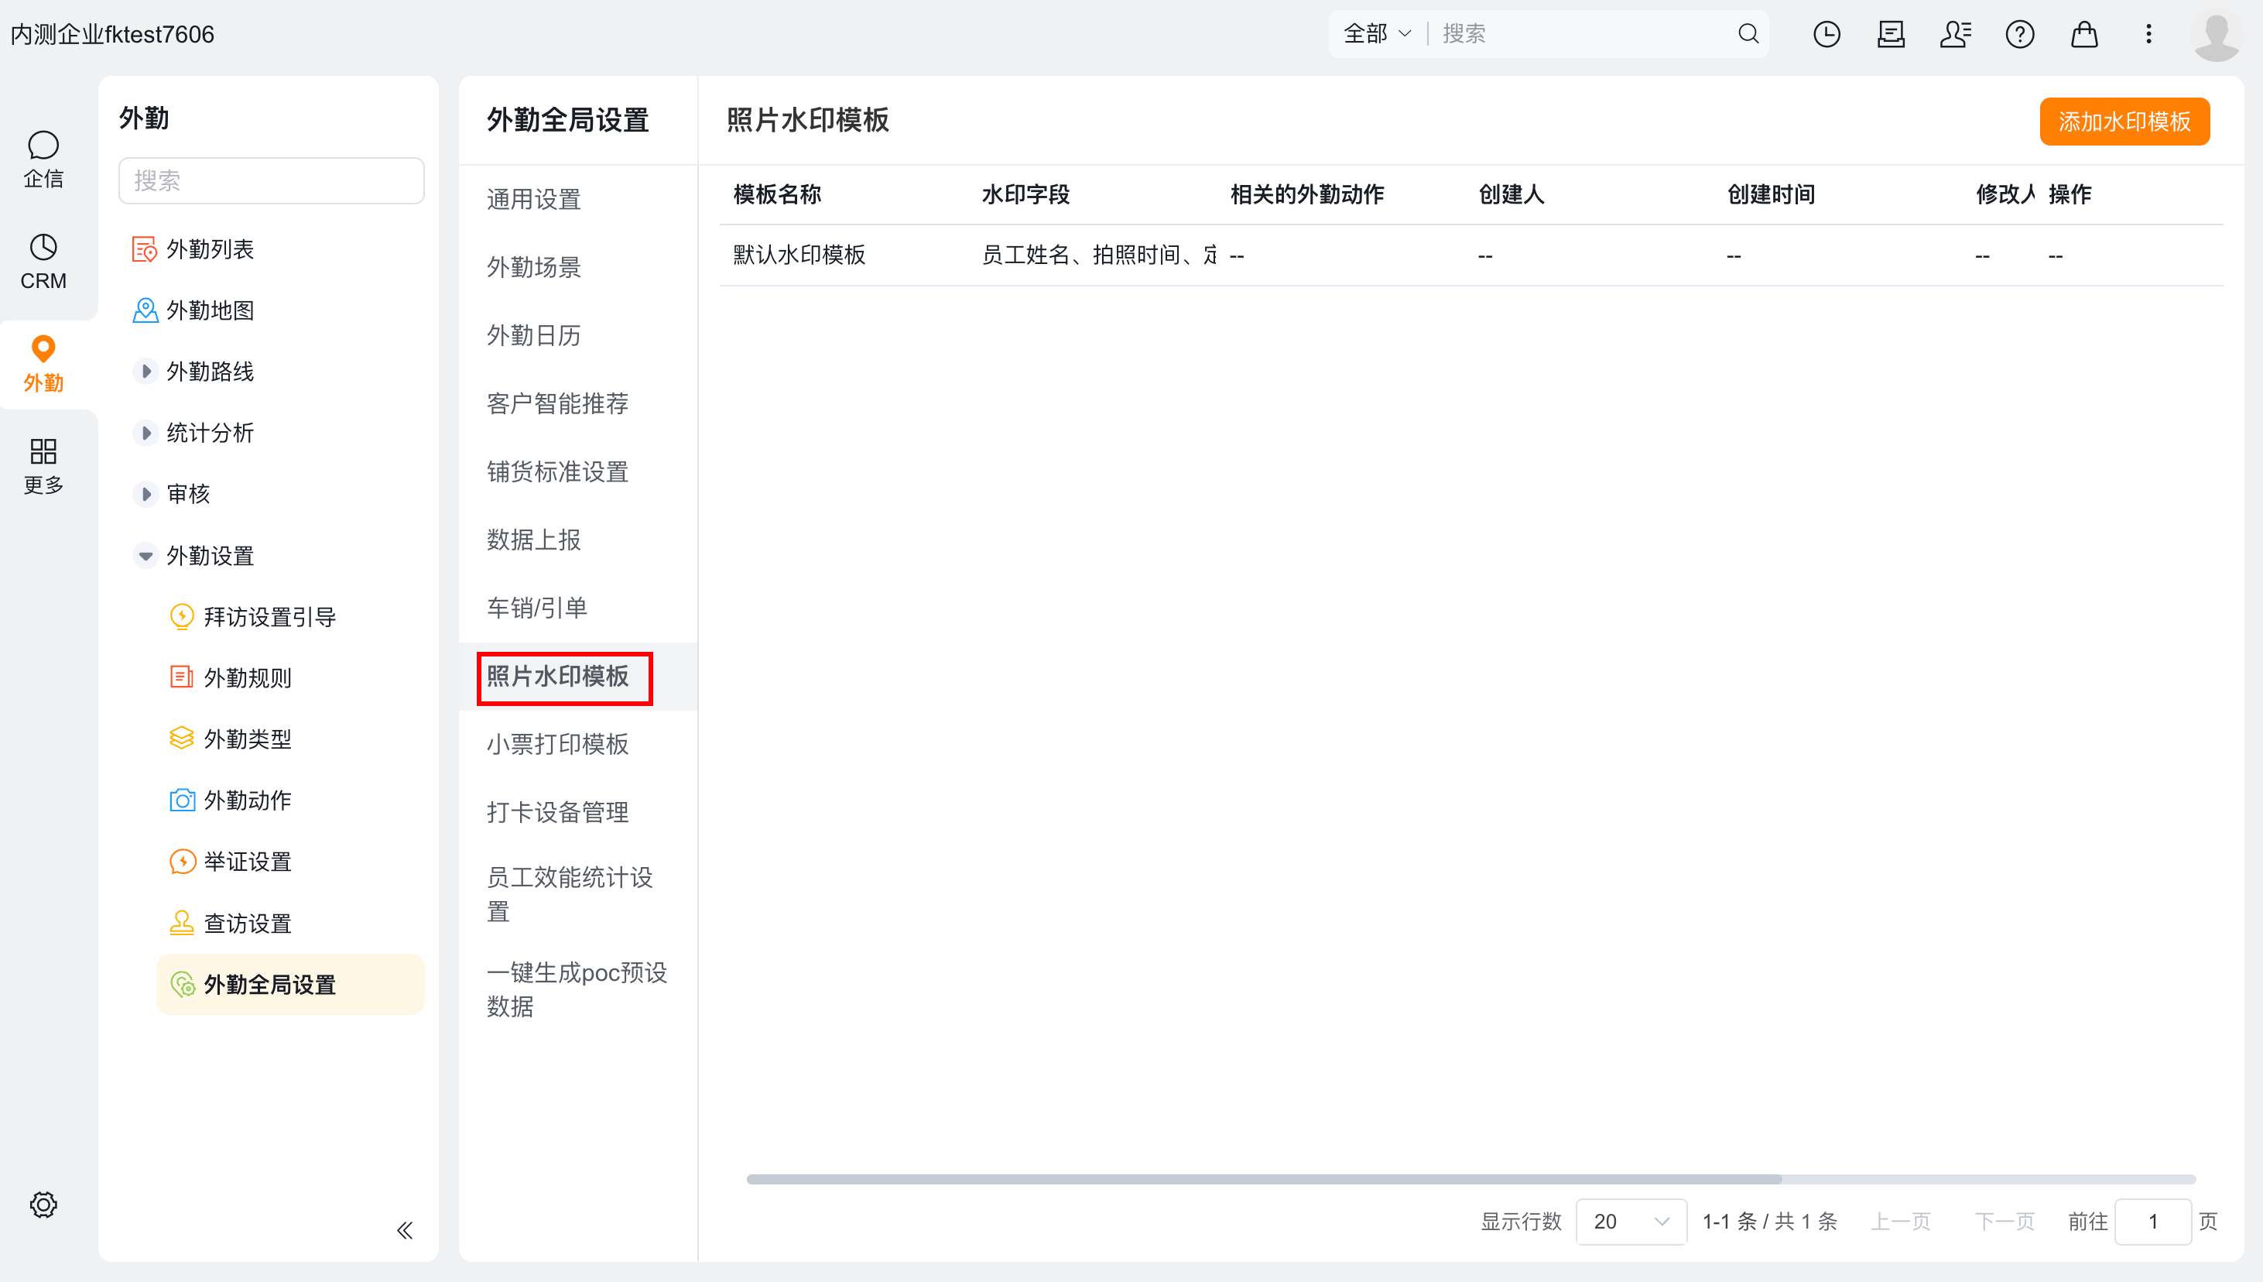This screenshot has width=2263, height=1282.
Task: Collapse the 外勤设置 tree node
Action: (x=146, y=556)
